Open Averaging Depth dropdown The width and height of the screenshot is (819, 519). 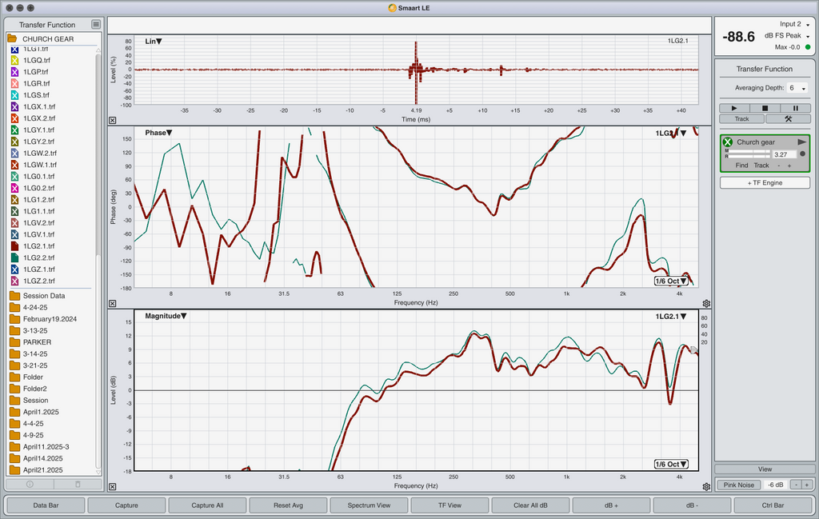797,88
